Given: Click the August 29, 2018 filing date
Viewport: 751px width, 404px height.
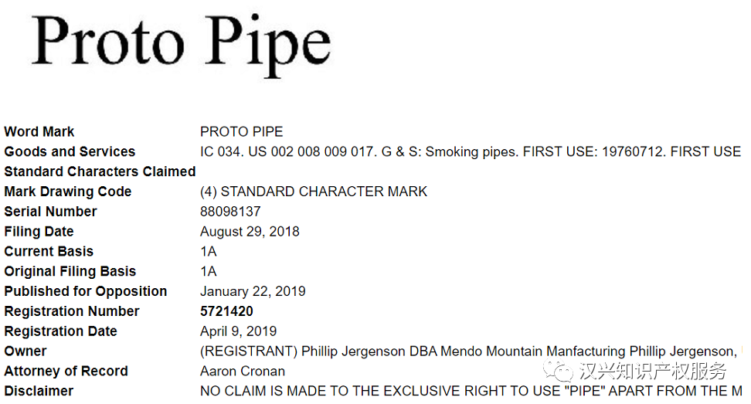Looking at the screenshot, I should pos(250,232).
